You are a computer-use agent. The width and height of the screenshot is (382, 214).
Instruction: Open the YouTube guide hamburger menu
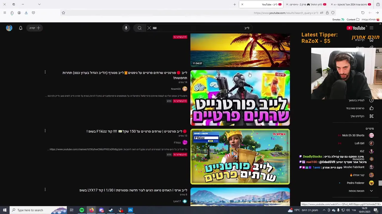371,28
